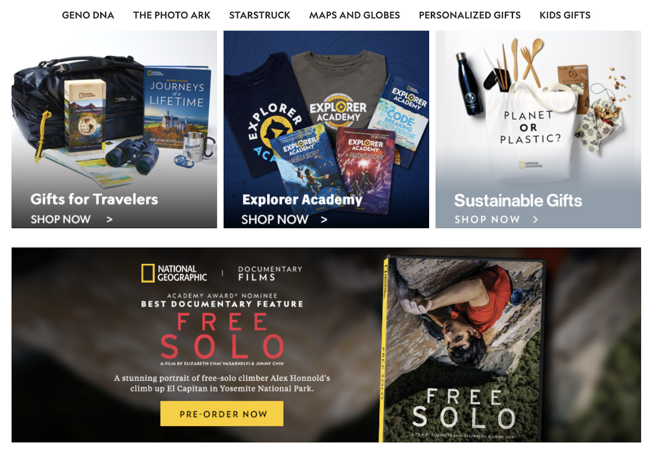Screen dimensions: 652x454
Task: Select Personalized Gifts in navigation
Action: (470, 15)
